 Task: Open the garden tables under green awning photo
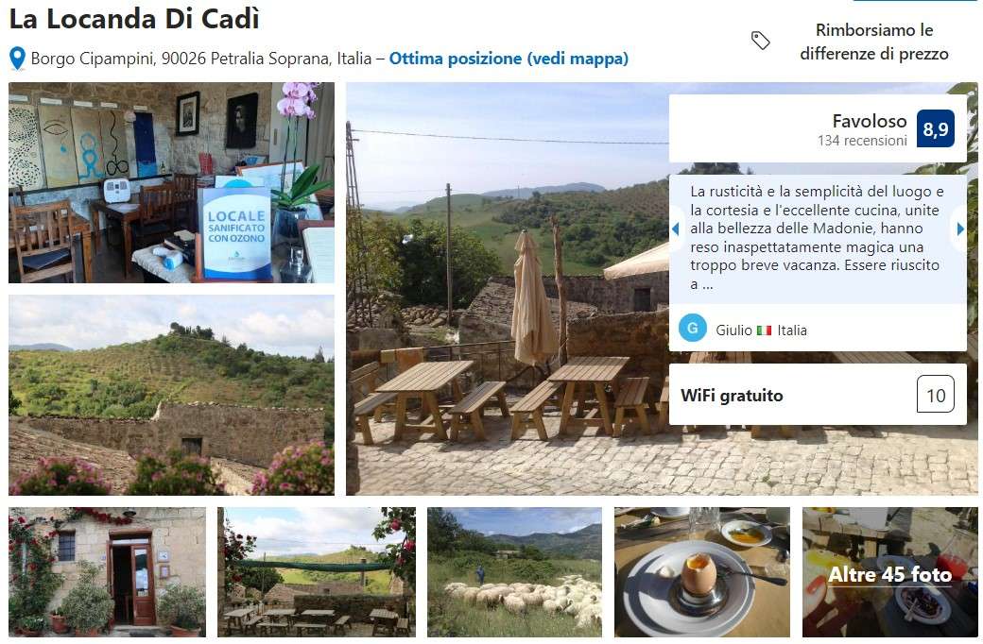click(317, 572)
